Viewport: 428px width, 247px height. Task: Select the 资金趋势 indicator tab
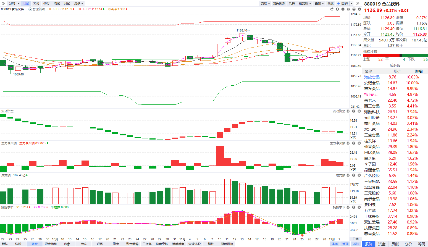pyautogui.click(x=51, y=244)
